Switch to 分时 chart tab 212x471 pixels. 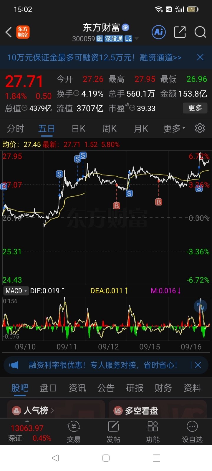[x=15, y=129]
